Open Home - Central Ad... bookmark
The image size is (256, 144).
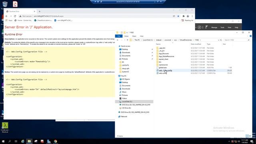click(23, 20)
